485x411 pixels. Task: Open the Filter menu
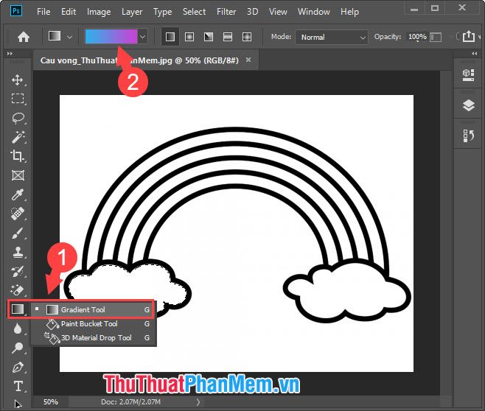coord(228,12)
